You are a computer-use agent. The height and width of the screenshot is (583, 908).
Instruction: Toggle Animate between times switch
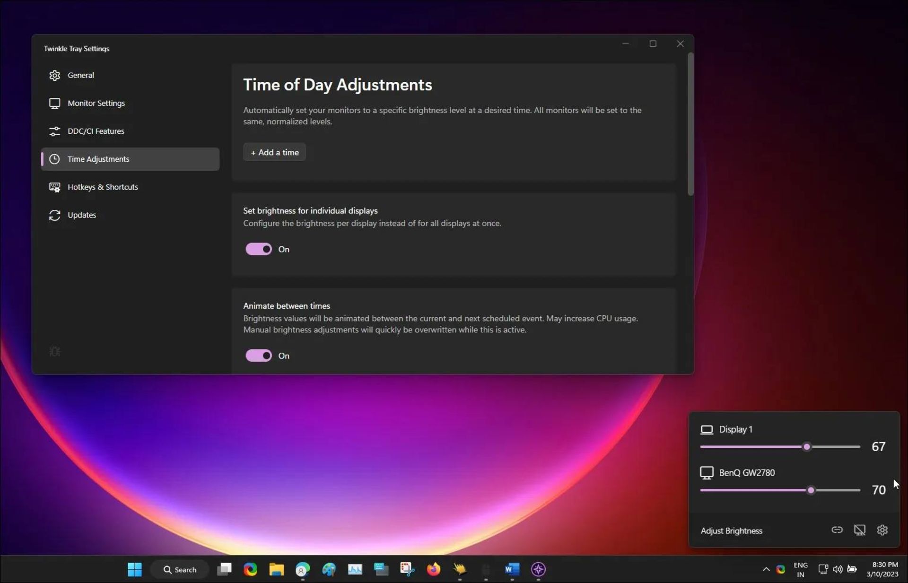tap(259, 356)
